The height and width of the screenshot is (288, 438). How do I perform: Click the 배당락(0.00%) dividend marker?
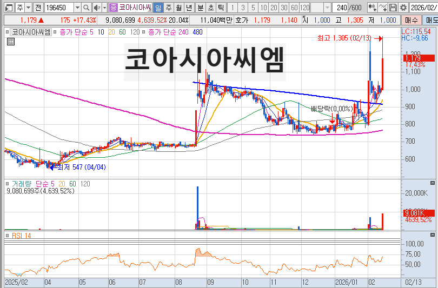(332, 109)
